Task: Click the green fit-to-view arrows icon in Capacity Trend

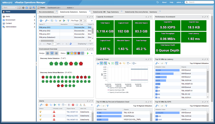Action: (113, 63)
